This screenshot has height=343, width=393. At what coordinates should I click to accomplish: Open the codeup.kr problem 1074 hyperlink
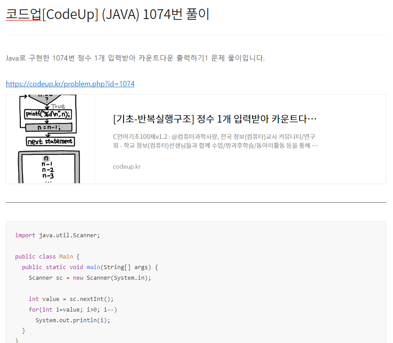click(70, 84)
